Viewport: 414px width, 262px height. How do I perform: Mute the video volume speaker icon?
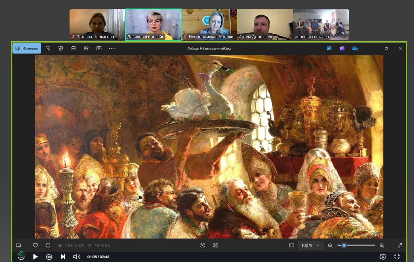[x=76, y=257]
